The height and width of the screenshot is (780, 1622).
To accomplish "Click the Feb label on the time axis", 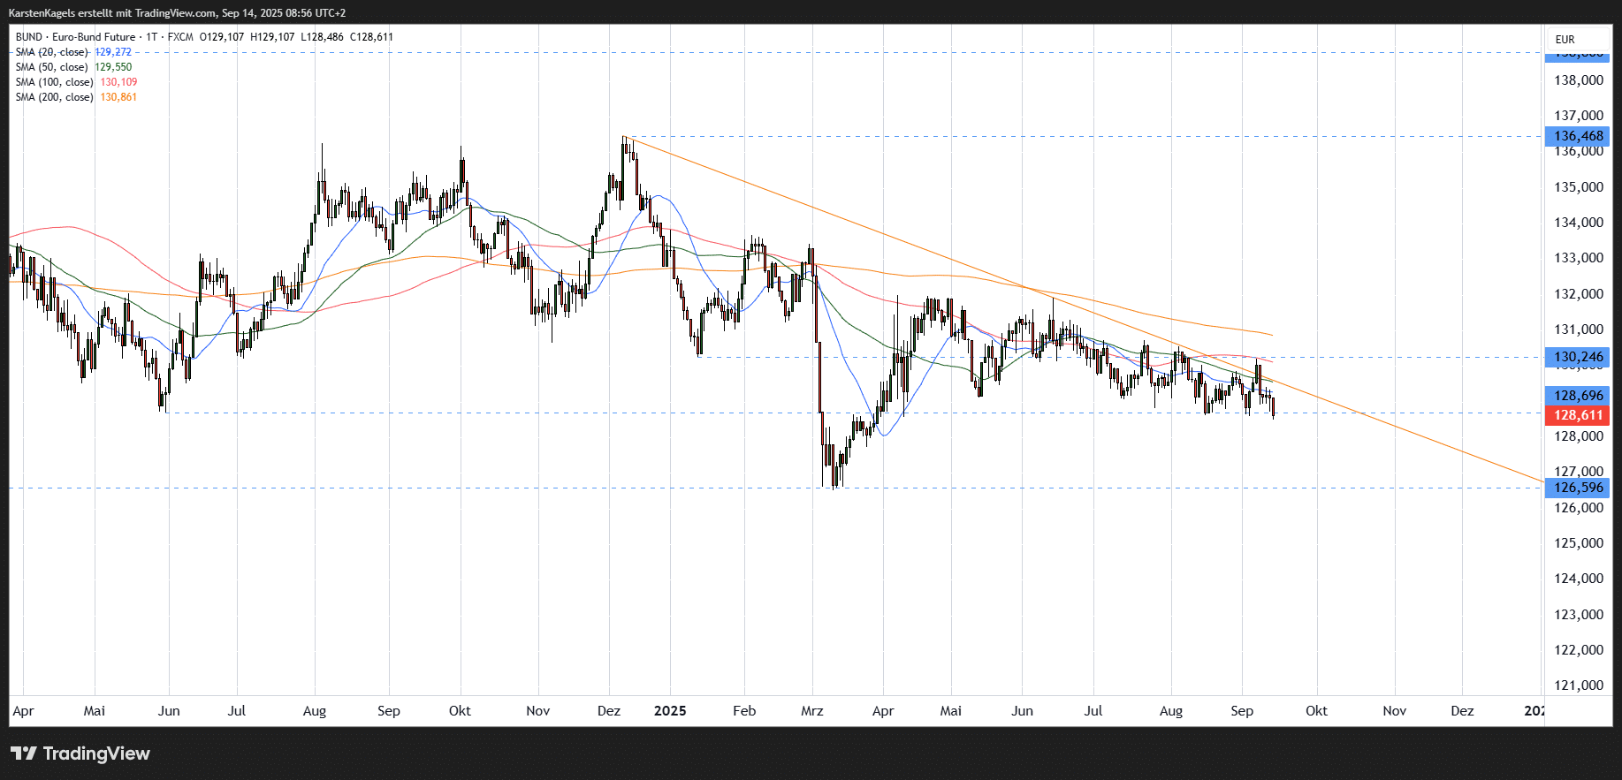I will 744,711.
